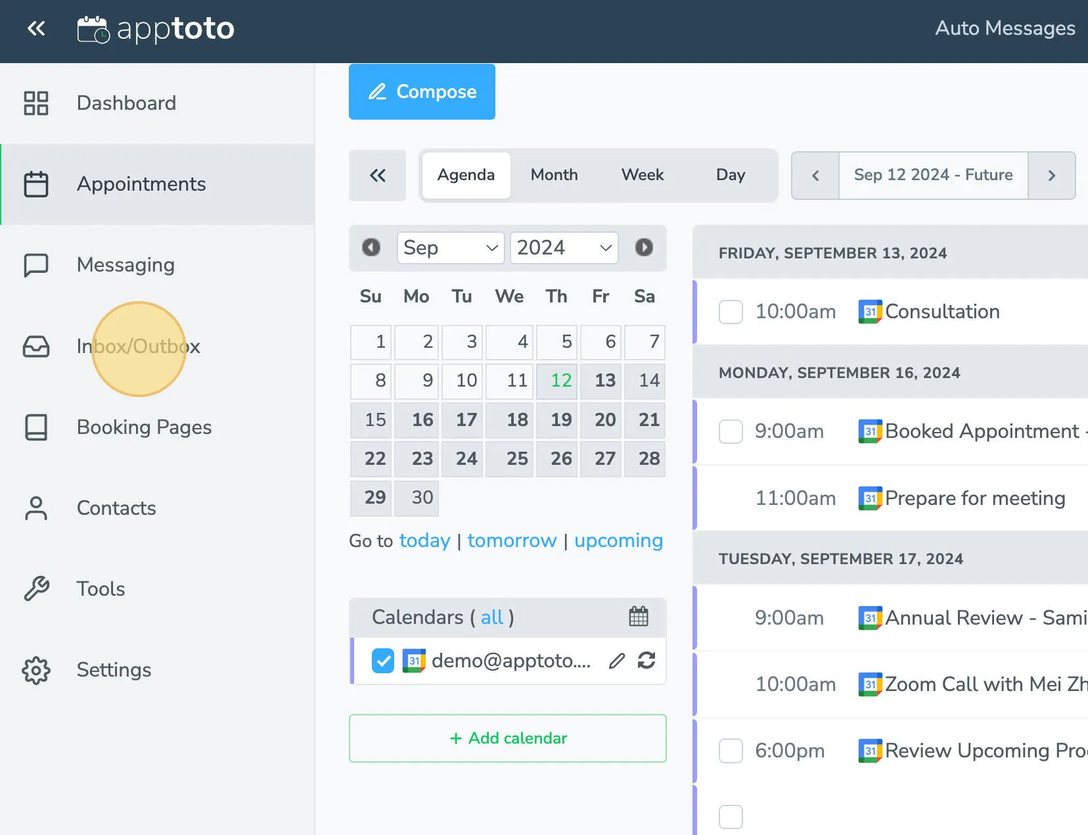
Task: Open Tools via the wrench icon
Action: [x=36, y=589]
